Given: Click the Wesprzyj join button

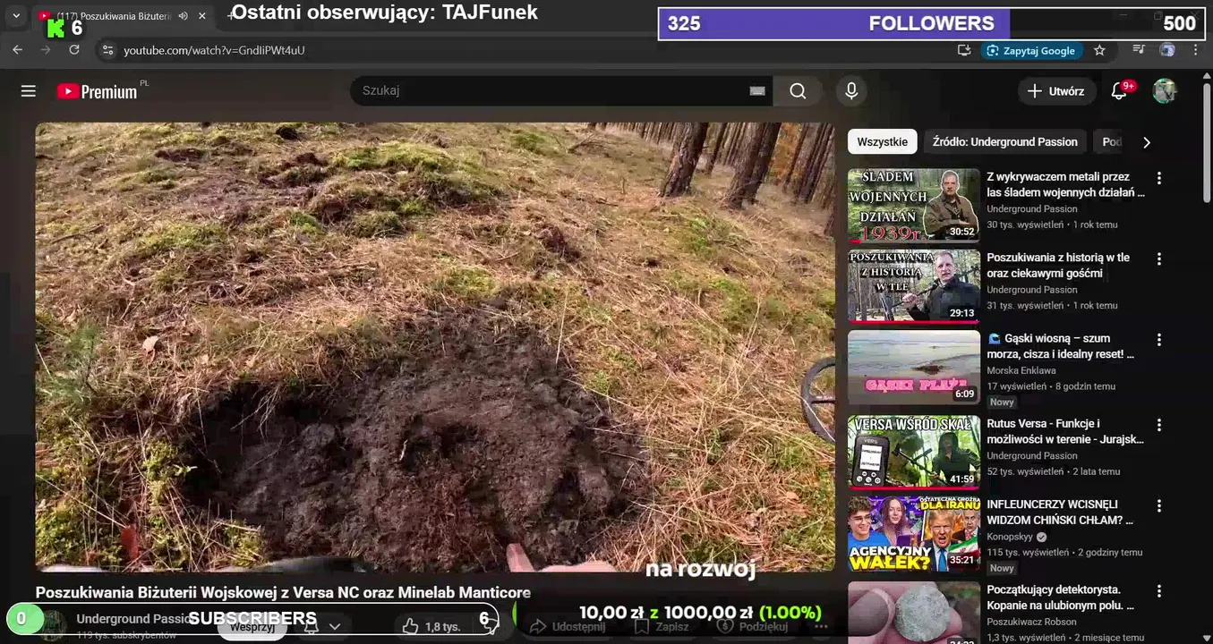Looking at the screenshot, I should pyautogui.click(x=252, y=626).
